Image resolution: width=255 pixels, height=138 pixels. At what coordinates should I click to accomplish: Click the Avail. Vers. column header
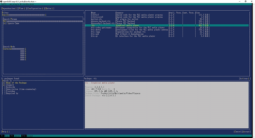(x=175, y=13)
